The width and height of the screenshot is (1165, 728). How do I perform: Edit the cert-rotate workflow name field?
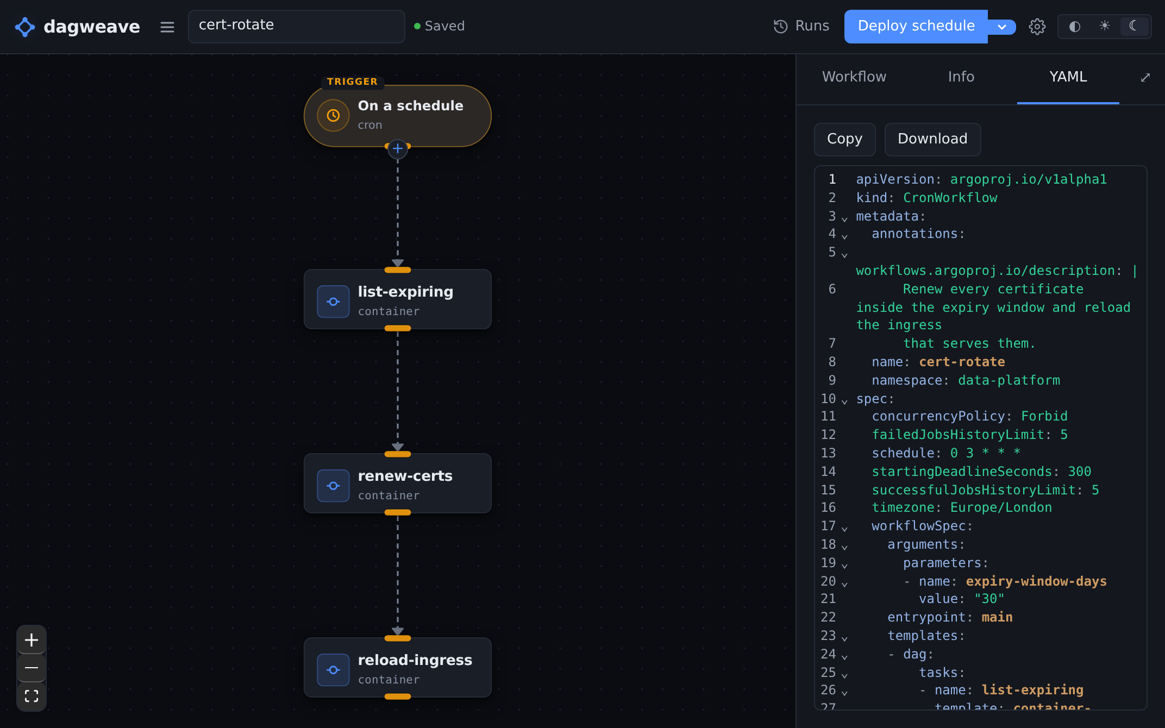[296, 26]
